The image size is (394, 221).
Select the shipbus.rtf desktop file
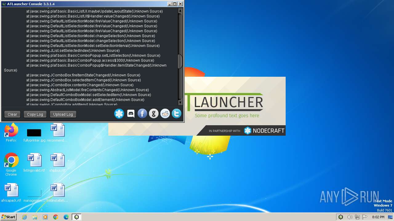coord(57,163)
